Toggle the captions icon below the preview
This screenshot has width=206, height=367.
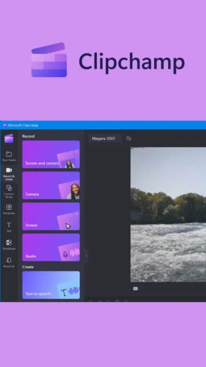(x=135, y=288)
